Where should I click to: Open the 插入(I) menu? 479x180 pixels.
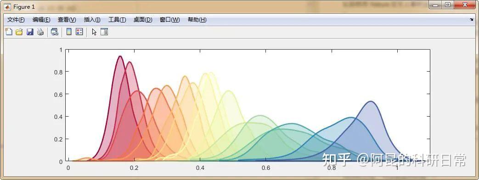pos(92,20)
